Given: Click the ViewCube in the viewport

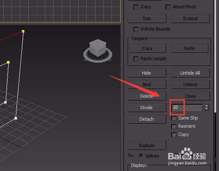Looking at the screenshot, I should [98, 50].
